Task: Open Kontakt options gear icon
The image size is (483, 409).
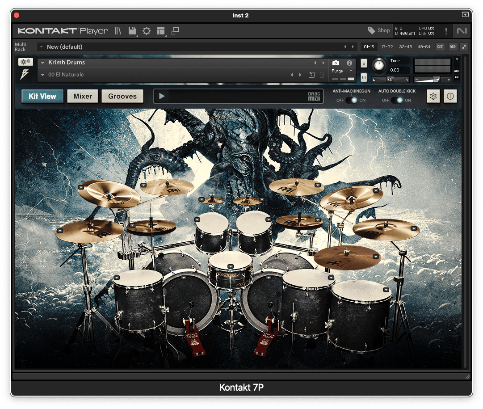Action: click(146, 31)
